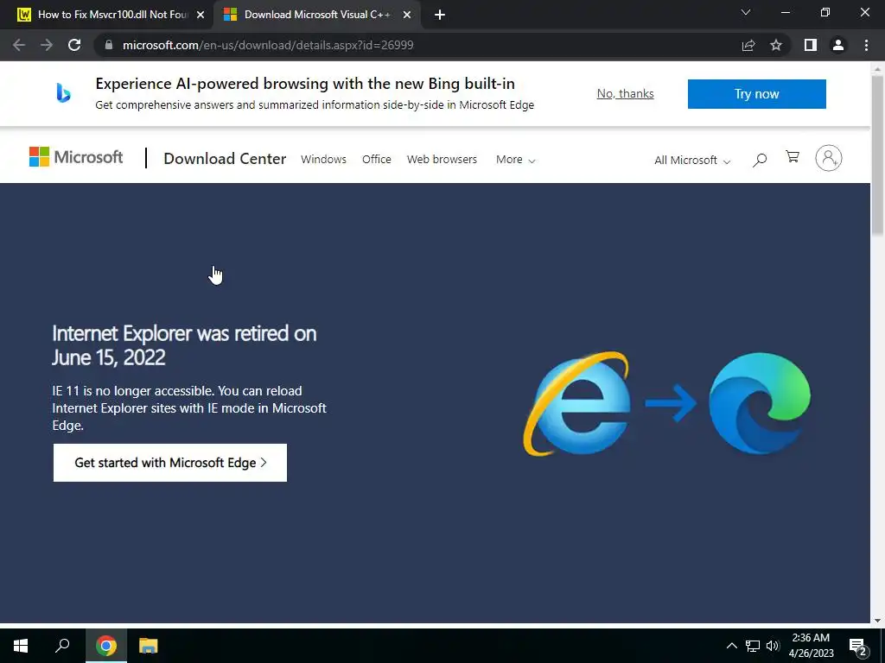
Task: Click the network tray icon
Action: [753, 646]
